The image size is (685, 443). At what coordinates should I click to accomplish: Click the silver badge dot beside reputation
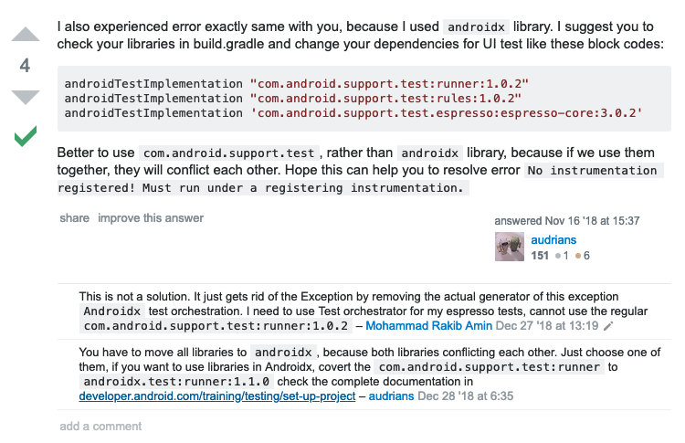(x=559, y=257)
